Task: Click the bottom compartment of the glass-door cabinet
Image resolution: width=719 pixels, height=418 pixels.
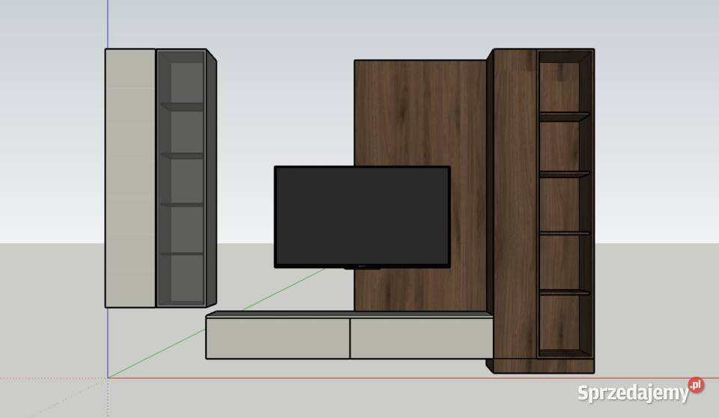Action: pos(183,277)
